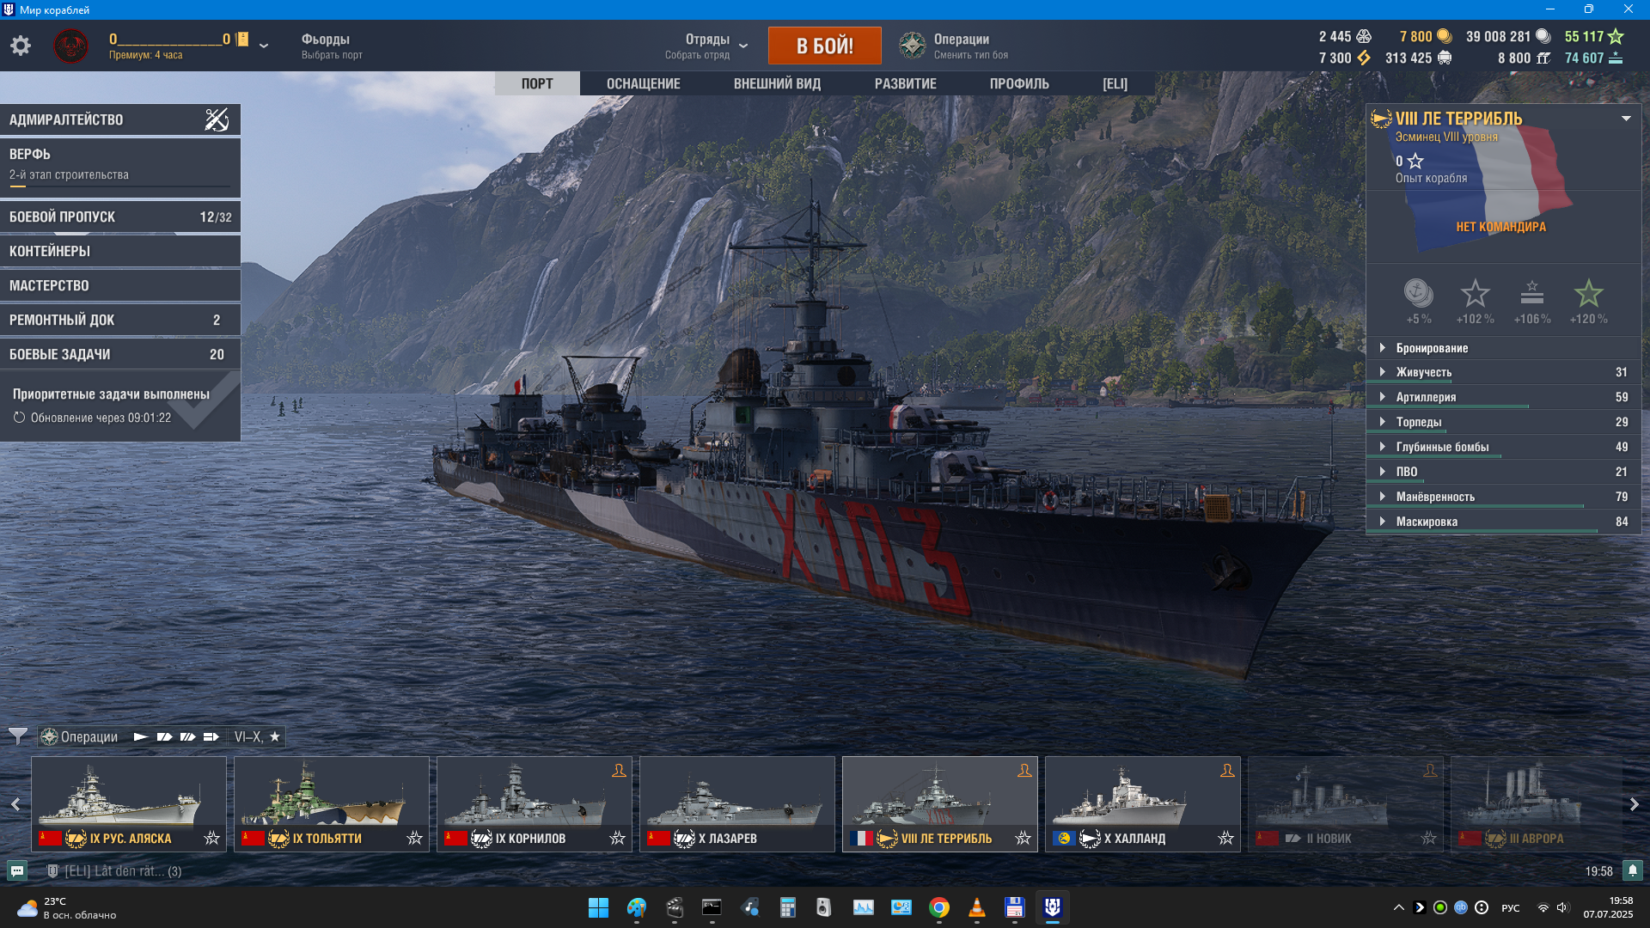Click the player clan emblem avatar
This screenshot has height=928, width=1650.
(x=71, y=46)
